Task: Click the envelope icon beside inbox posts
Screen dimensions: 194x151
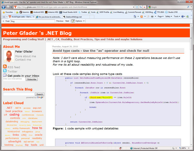Action: 5,75
